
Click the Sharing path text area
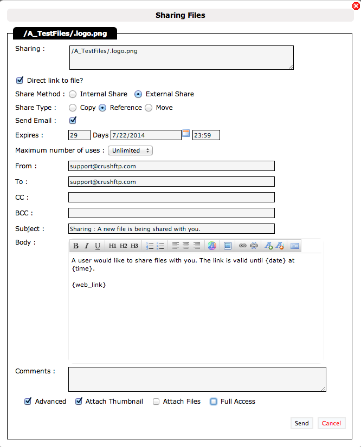point(182,57)
